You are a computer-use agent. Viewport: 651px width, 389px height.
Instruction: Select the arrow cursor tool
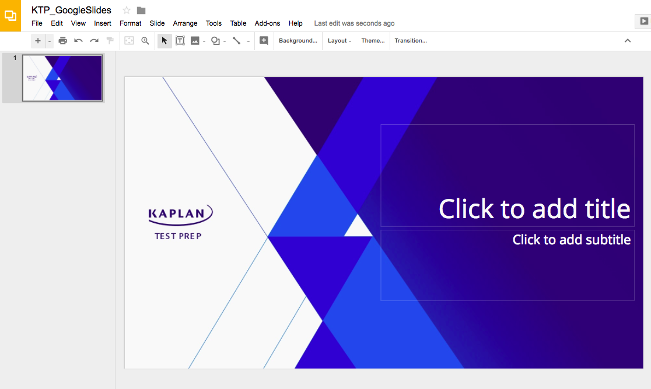[x=164, y=41]
